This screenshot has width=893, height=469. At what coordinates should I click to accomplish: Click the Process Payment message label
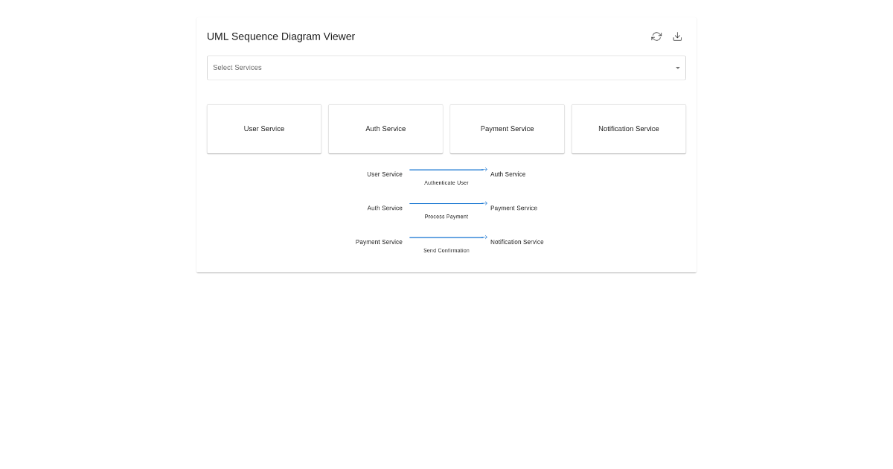[446, 217]
